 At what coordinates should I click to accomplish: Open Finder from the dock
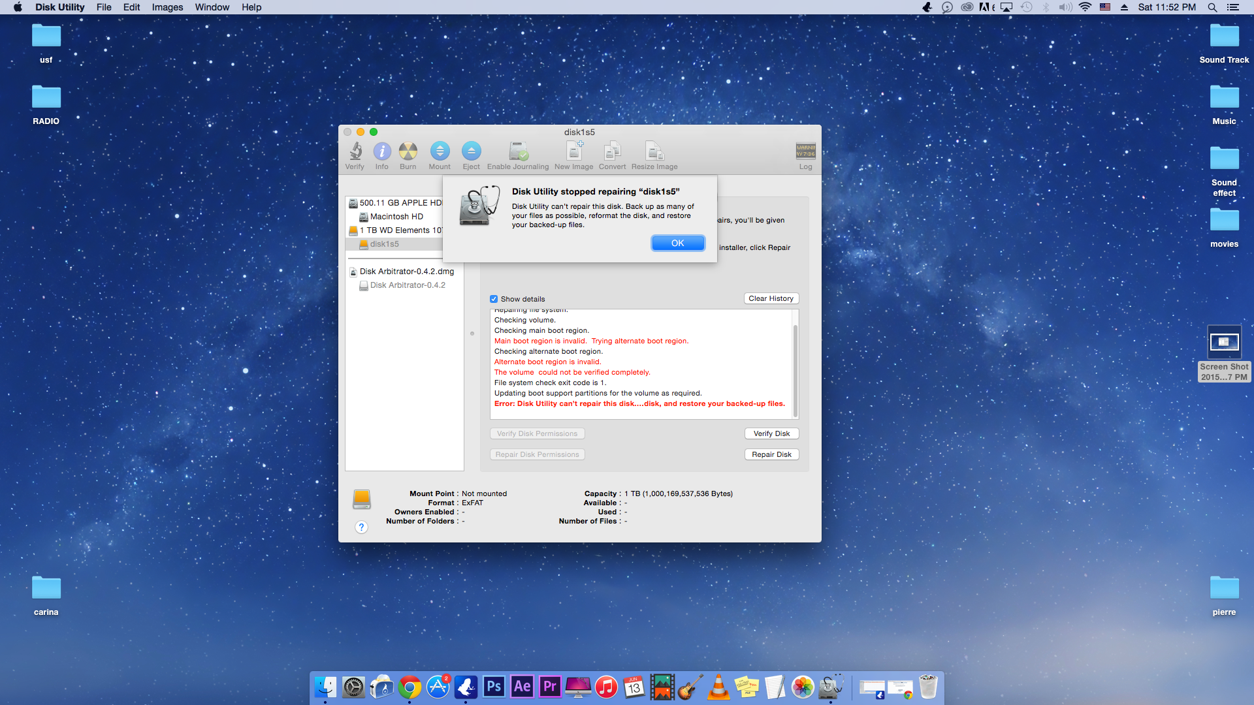coord(325,687)
